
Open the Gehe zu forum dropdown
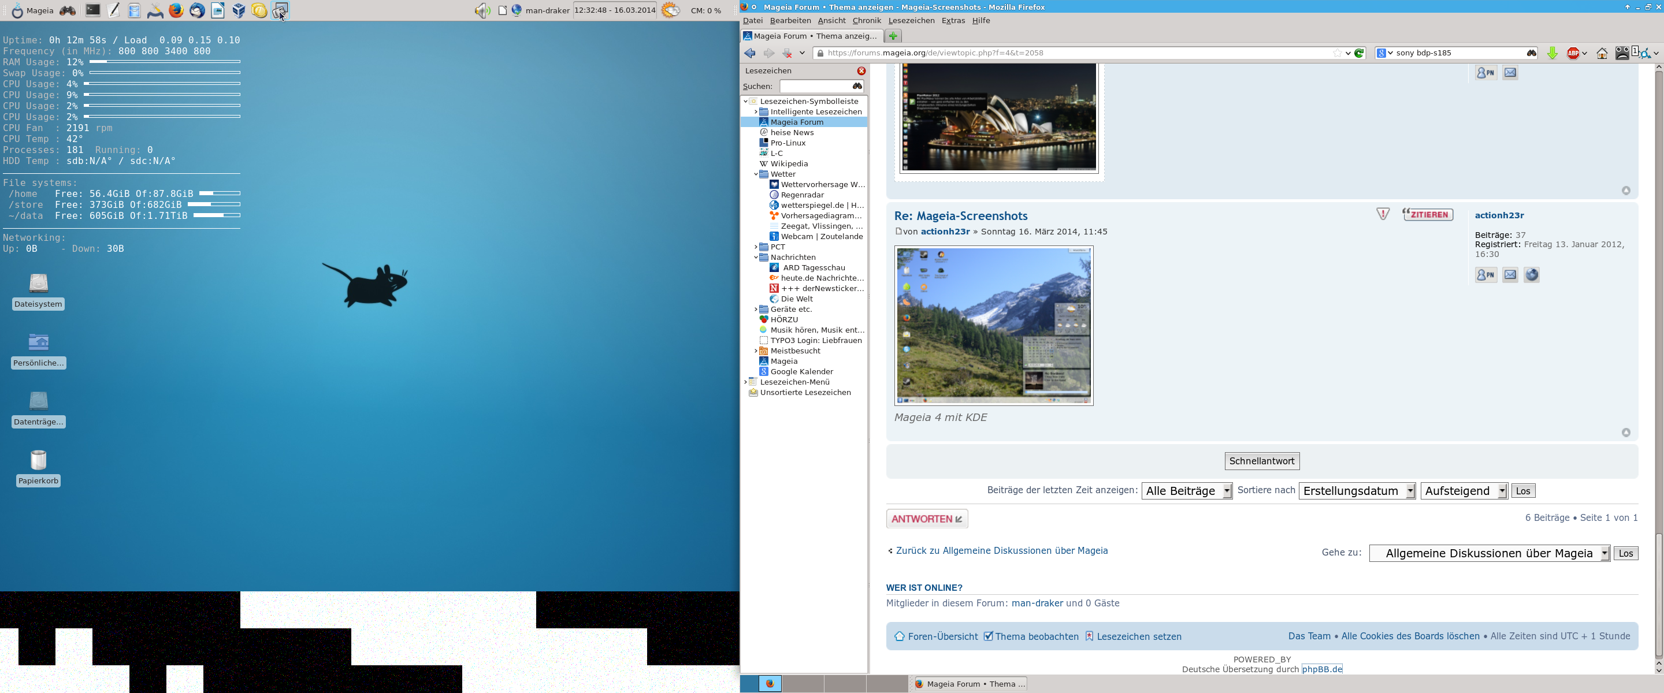point(1490,553)
